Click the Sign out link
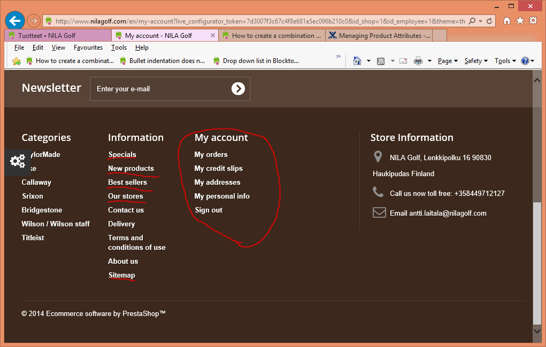 click(x=209, y=210)
